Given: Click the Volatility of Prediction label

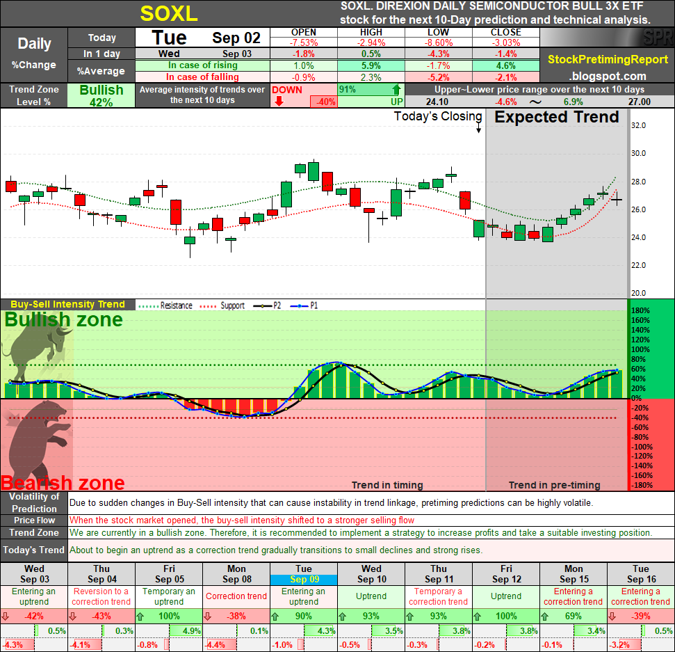Looking at the screenshot, I should point(34,502).
